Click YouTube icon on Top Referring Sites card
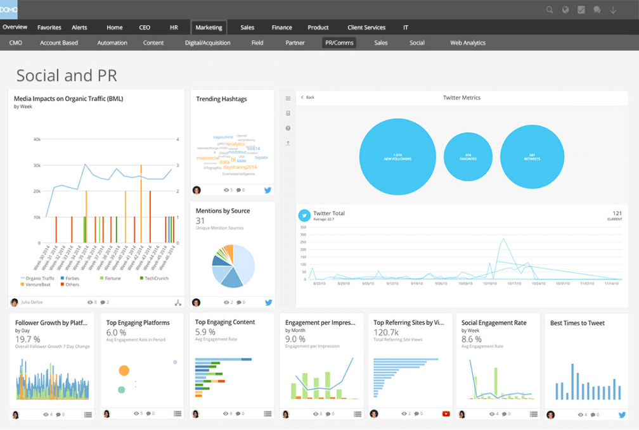Screen dimensions: 639x430 point(446,414)
